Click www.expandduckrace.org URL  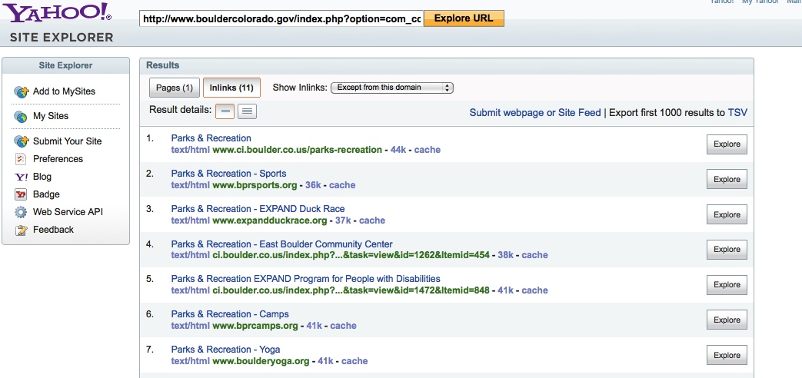coord(270,220)
